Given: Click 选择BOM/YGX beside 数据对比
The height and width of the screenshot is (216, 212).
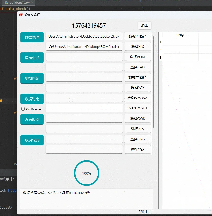Looking at the screenshot, I should coord(137,98).
